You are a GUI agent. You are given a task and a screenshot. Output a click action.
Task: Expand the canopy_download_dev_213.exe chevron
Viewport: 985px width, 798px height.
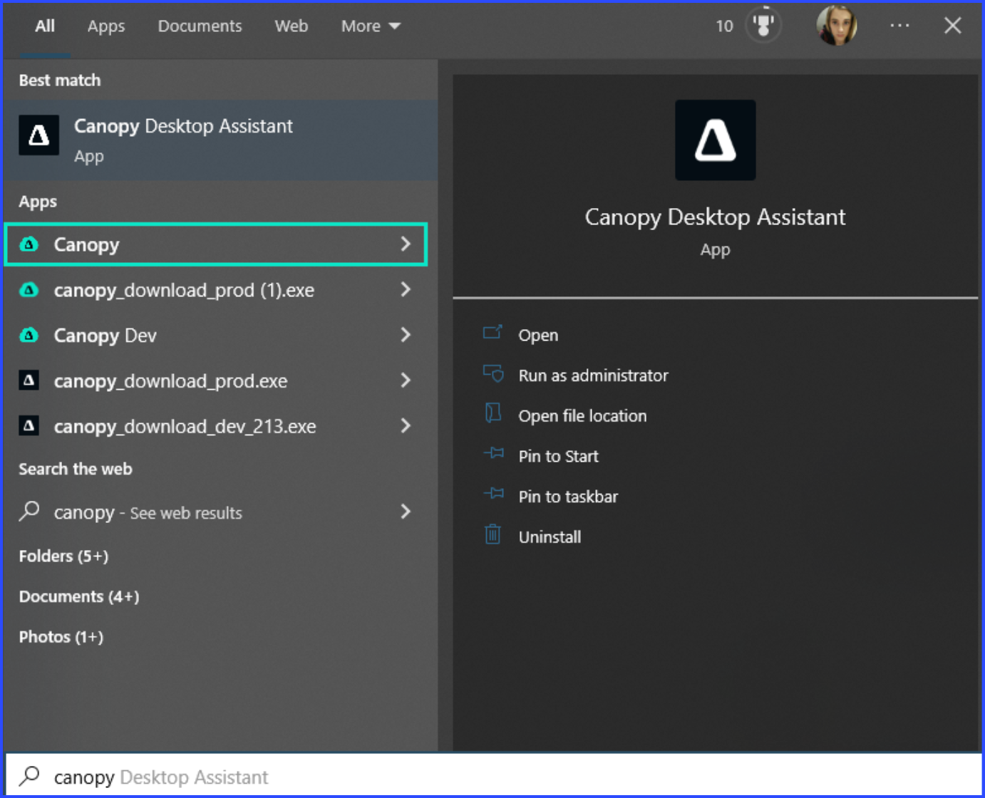406,426
